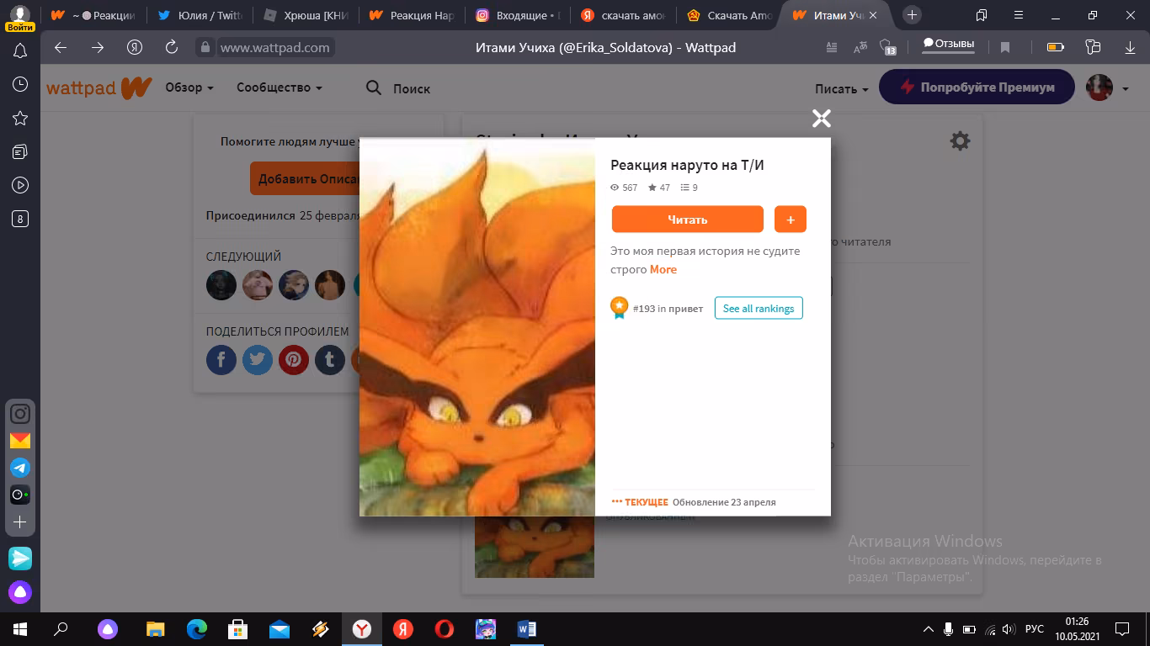This screenshot has width=1150, height=646.
Task: Open Opera browser from taskbar
Action: pyautogui.click(x=445, y=629)
